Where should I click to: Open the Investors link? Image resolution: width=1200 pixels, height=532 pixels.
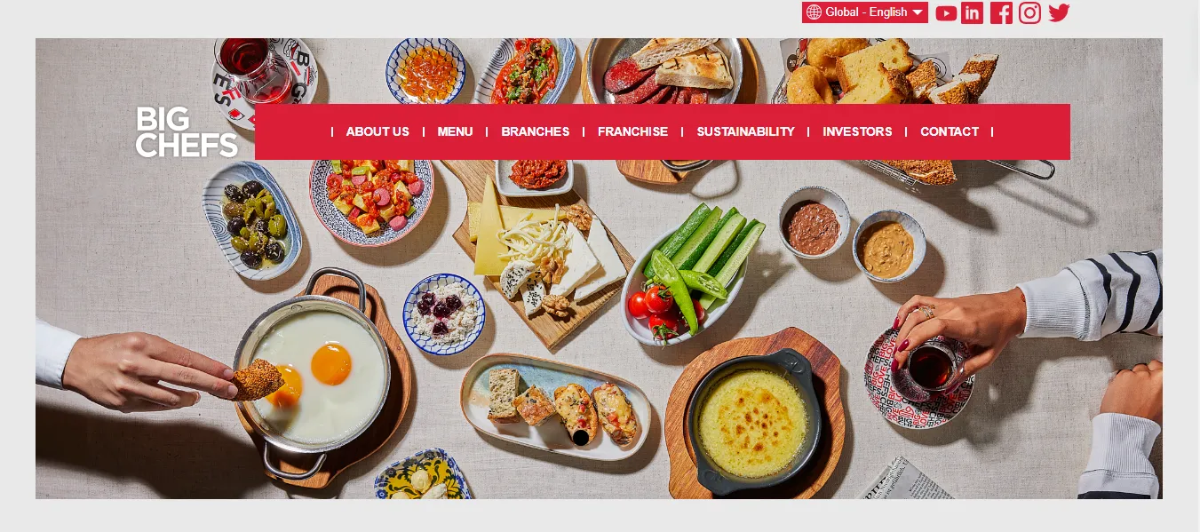tap(857, 131)
